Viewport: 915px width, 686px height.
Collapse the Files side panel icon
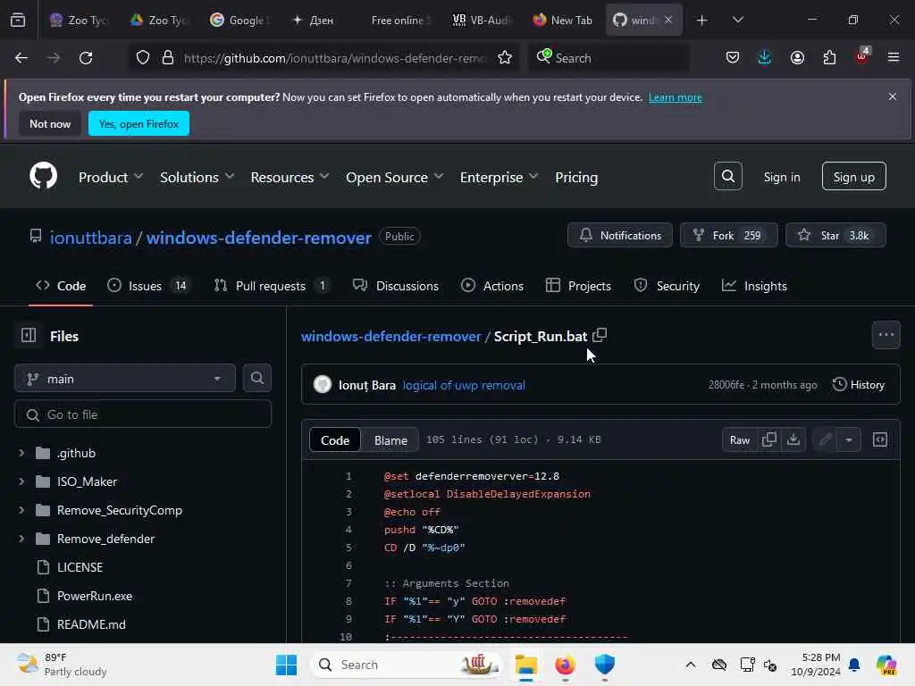(x=28, y=336)
